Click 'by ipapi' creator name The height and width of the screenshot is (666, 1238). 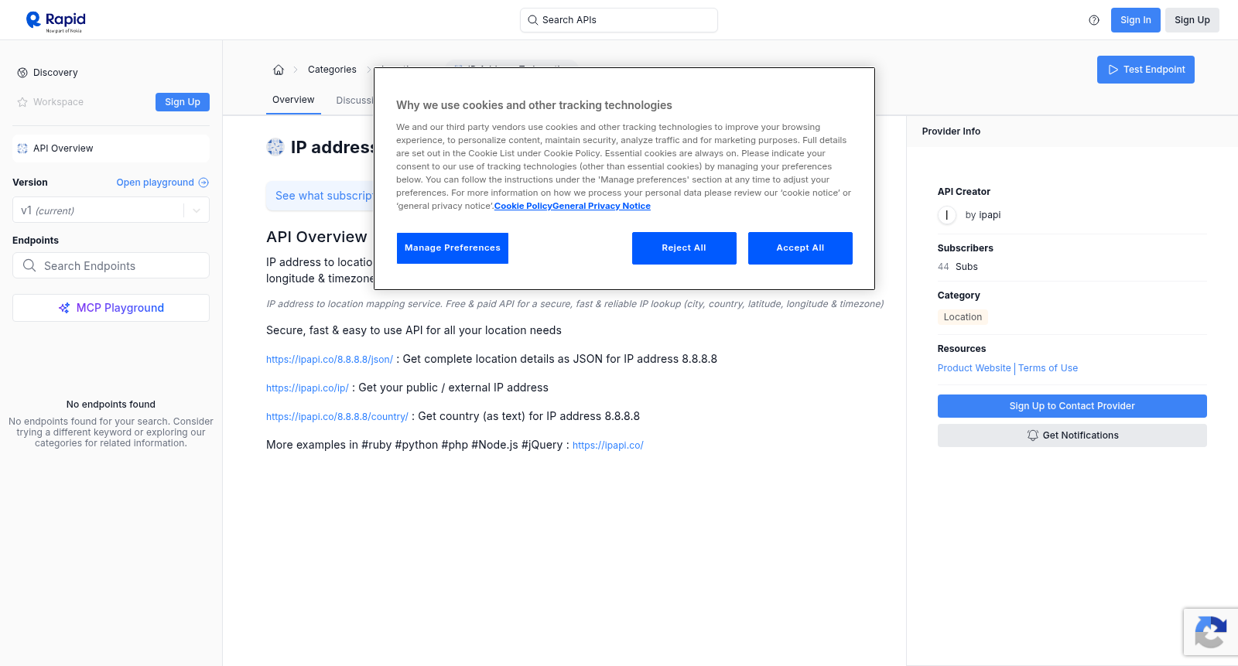(x=983, y=215)
